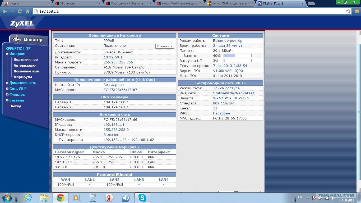The image size is (361, 203).
Task: Expand the Система tree node
Action: (x=7, y=100)
